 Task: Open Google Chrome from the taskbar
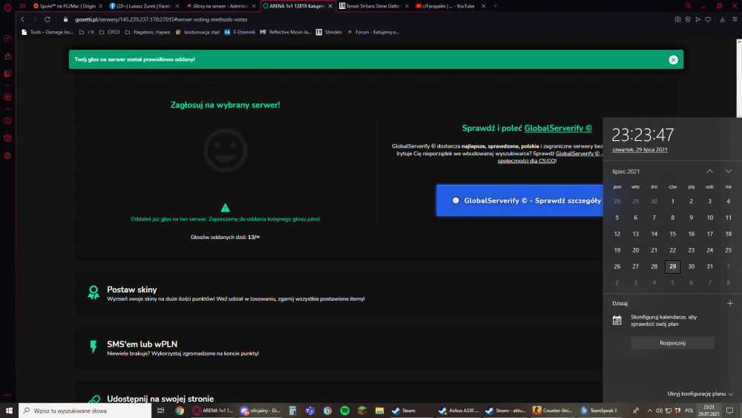coord(180,411)
